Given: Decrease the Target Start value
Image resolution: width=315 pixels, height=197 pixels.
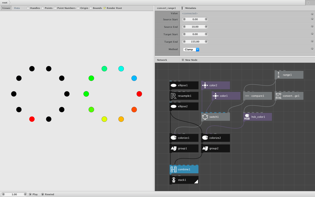Looking at the screenshot, I should tap(184, 34).
